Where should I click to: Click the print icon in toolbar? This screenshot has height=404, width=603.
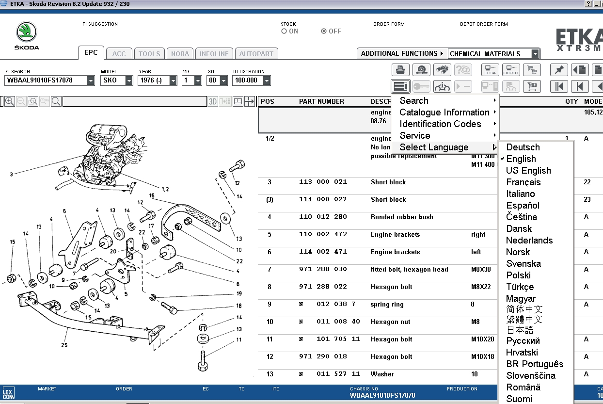[400, 70]
